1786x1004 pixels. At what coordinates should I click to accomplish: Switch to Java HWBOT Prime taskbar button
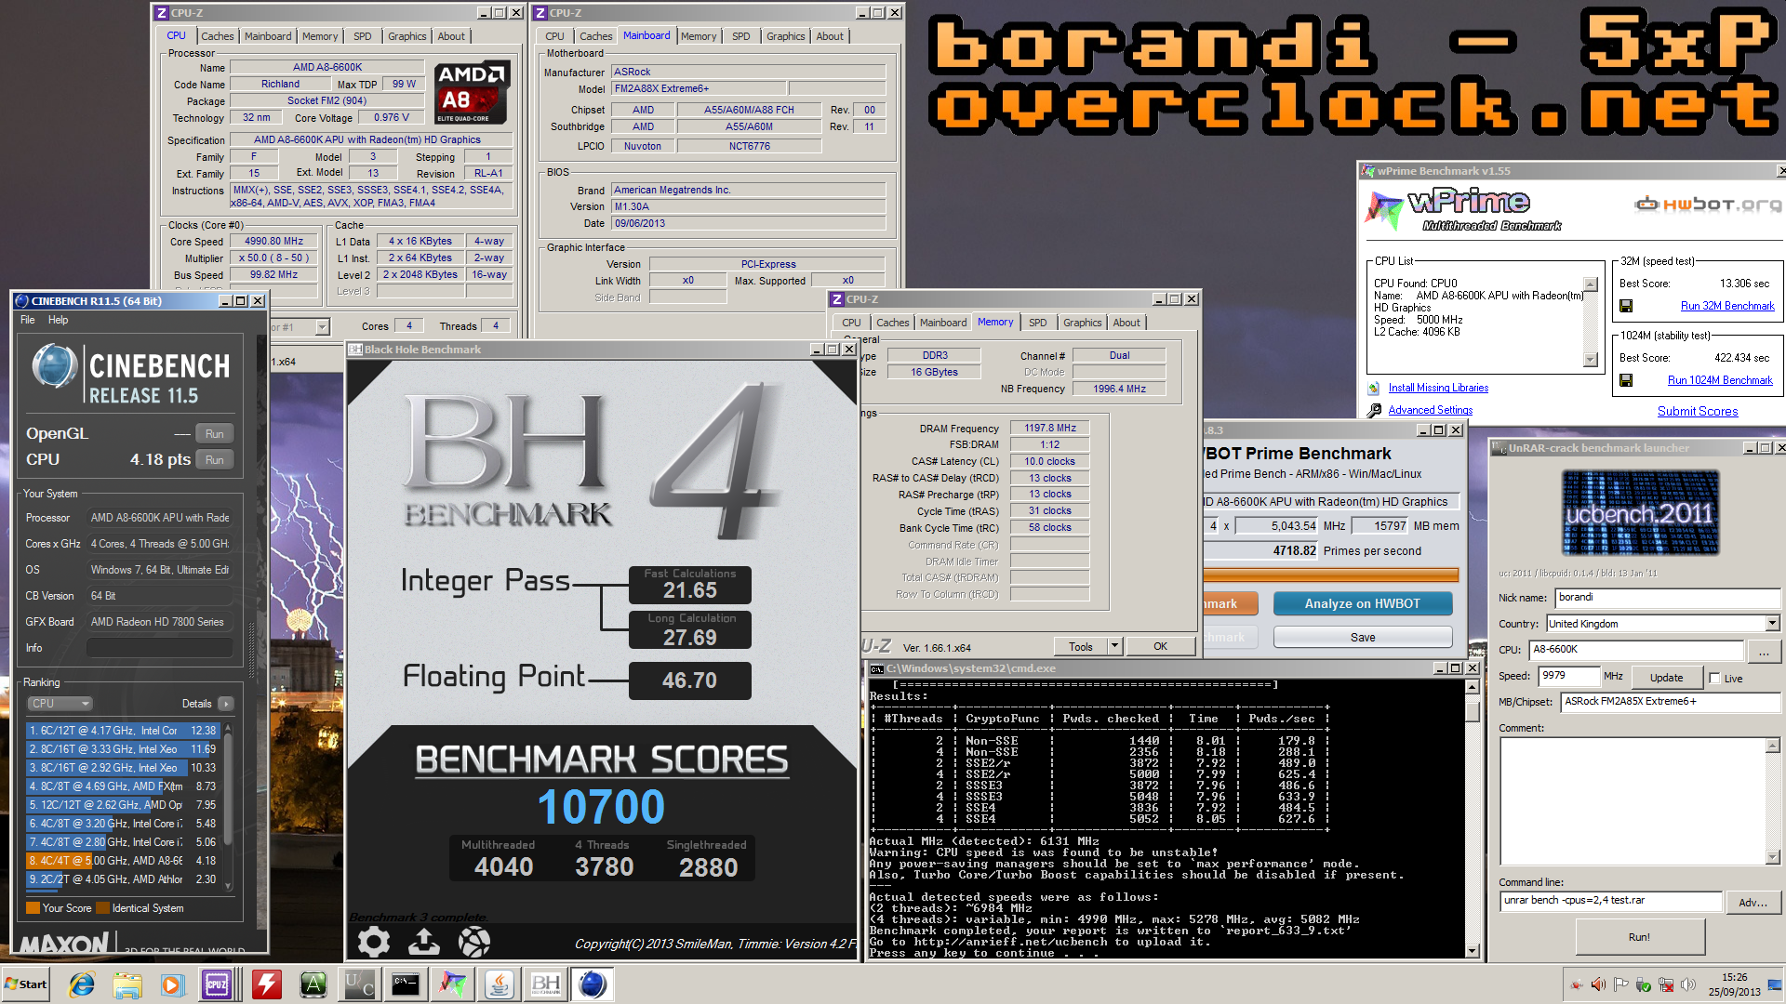pos(500,984)
